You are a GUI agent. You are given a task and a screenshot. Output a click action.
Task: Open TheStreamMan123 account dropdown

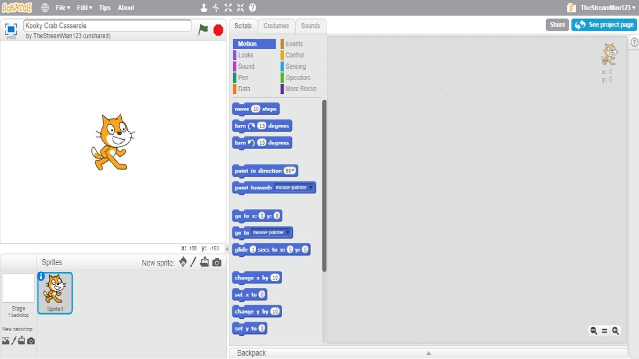608,7
